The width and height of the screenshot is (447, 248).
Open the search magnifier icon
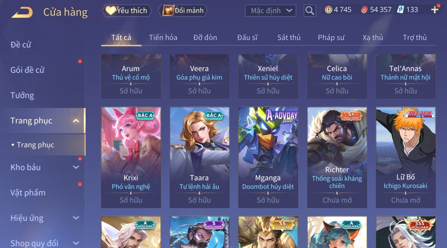click(310, 11)
